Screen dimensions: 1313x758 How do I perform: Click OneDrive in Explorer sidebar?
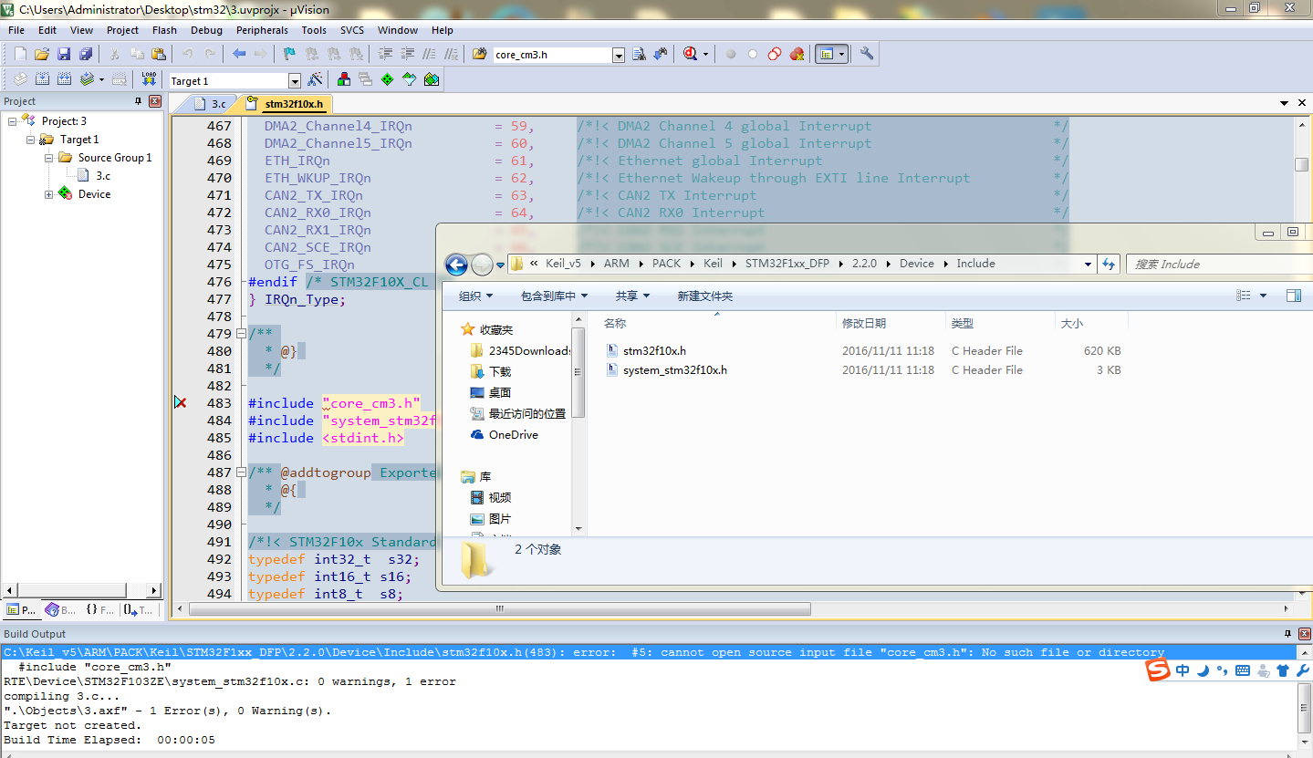[x=513, y=435]
